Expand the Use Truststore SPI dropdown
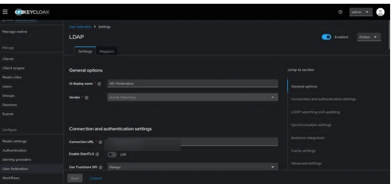The image size is (392, 184). tap(193, 167)
